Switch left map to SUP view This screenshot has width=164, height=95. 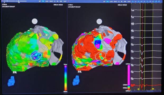tap(65, 1)
